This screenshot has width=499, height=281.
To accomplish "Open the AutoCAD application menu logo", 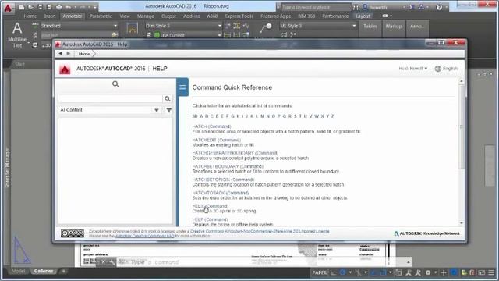I will coord(8,8).
